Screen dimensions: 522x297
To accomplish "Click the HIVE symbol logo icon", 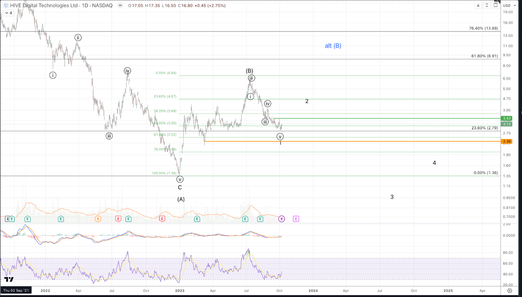I will click(6, 6).
